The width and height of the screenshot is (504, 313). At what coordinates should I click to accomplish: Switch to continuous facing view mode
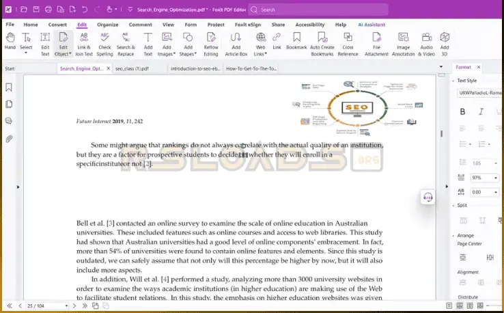click(480, 305)
